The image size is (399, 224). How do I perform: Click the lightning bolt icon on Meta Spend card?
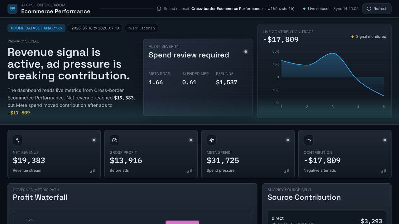pos(212,140)
